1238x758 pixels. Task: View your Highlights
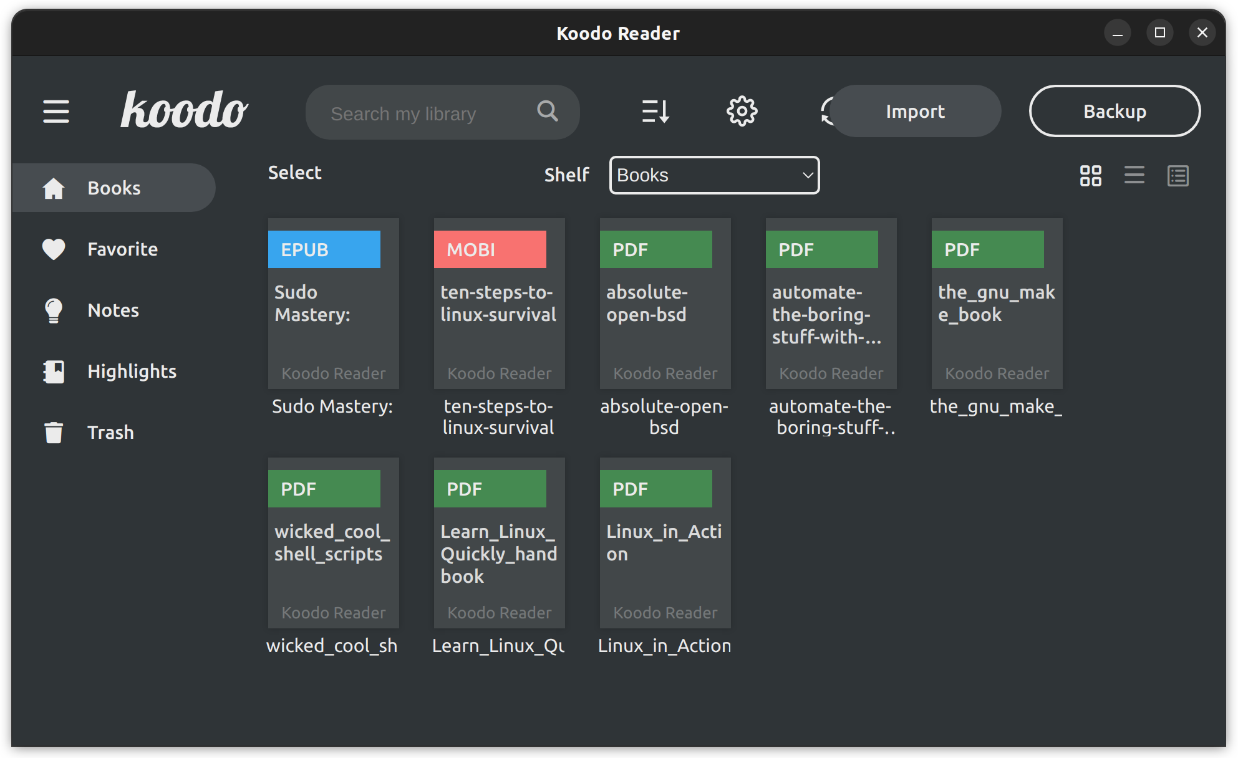(132, 371)
